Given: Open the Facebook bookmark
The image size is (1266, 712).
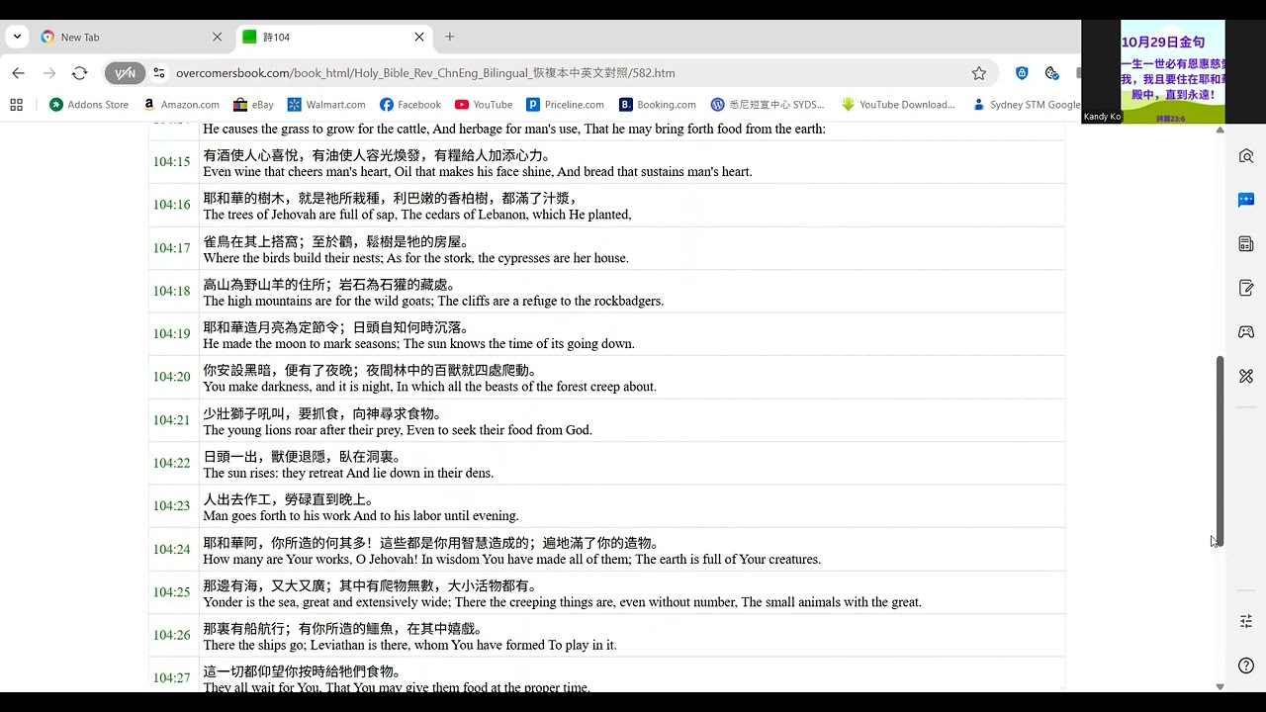Looking at the screenshot, I should click(410, 104).
